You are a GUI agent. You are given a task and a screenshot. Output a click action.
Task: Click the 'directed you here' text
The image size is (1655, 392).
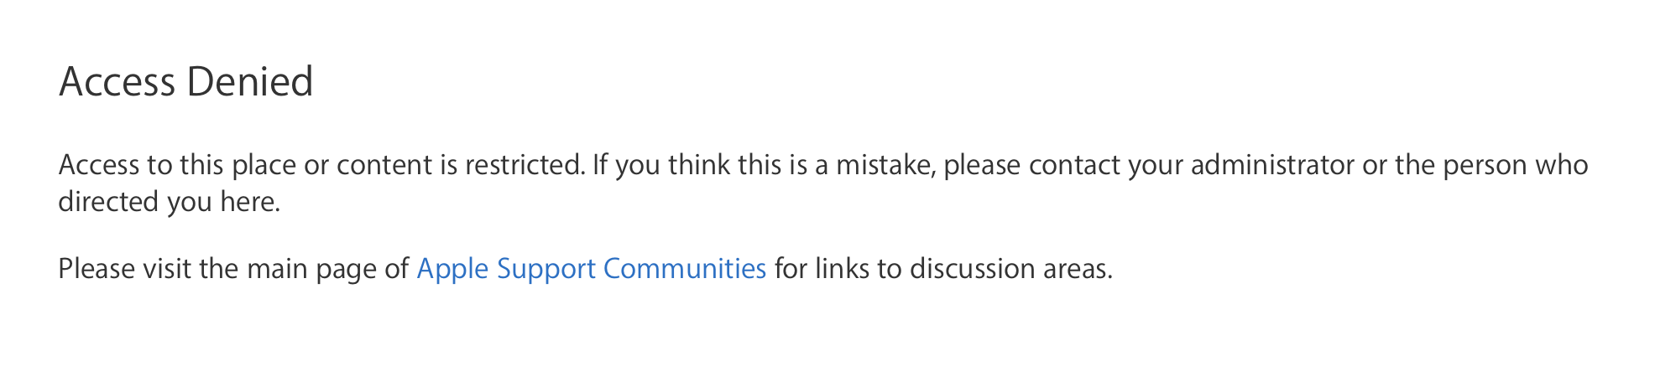coord(169,202)
